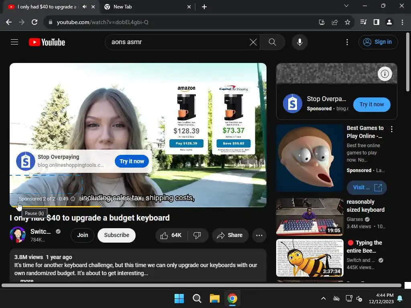
Task: Open Chrome three-dot menu
Action: tap(402, 22)
